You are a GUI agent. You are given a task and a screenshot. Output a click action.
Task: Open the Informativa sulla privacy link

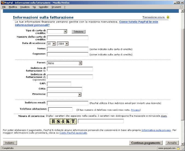click(156, 130)
